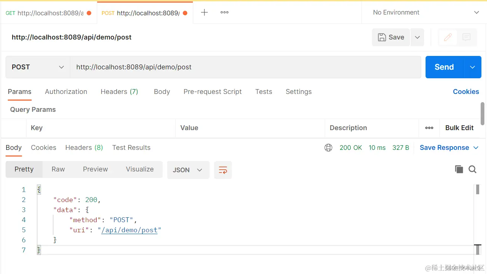This screenshot has height=274, width=487.
Task: Click the 327 B response size
Action: (x=401, y=148)
